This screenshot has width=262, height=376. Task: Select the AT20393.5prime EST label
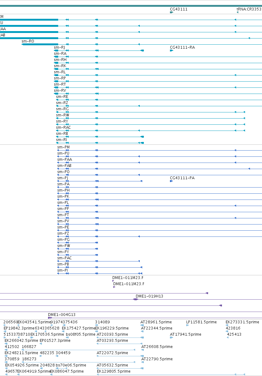[x=112, y=334]
